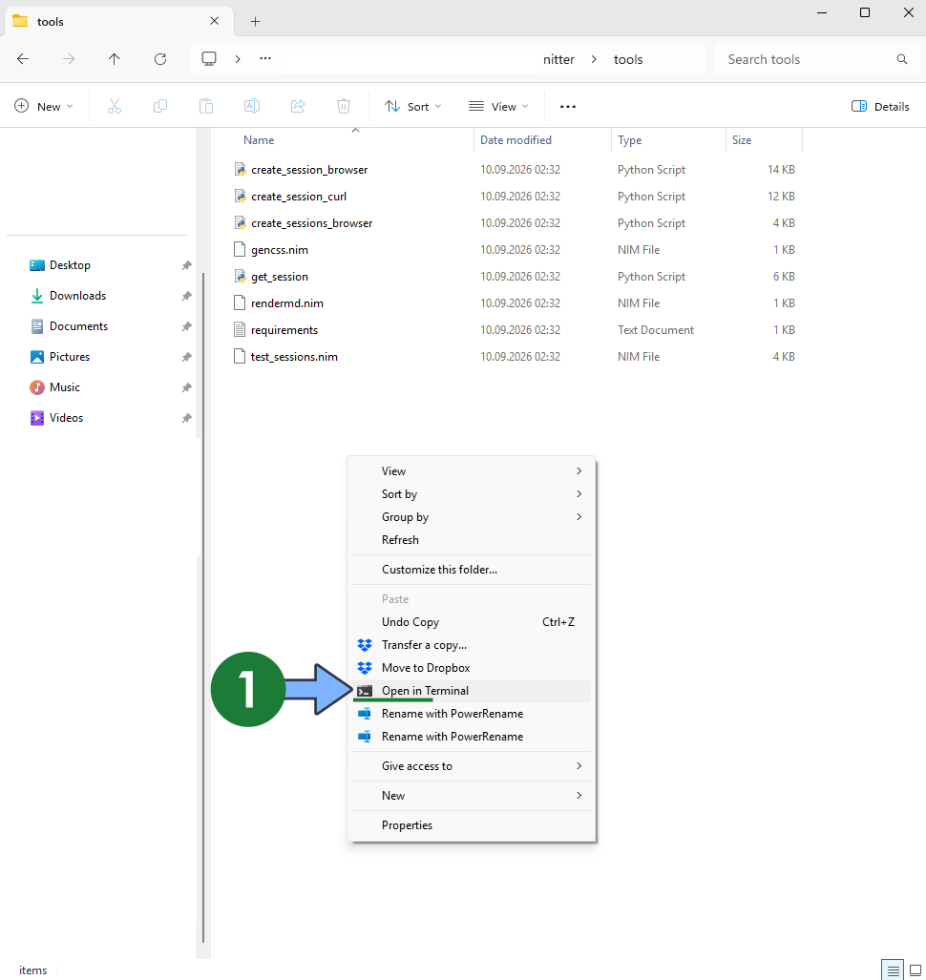
Task: Click the Cut scissors icon in toolbar
Action: pyautogui.click(x=115, y=106)
